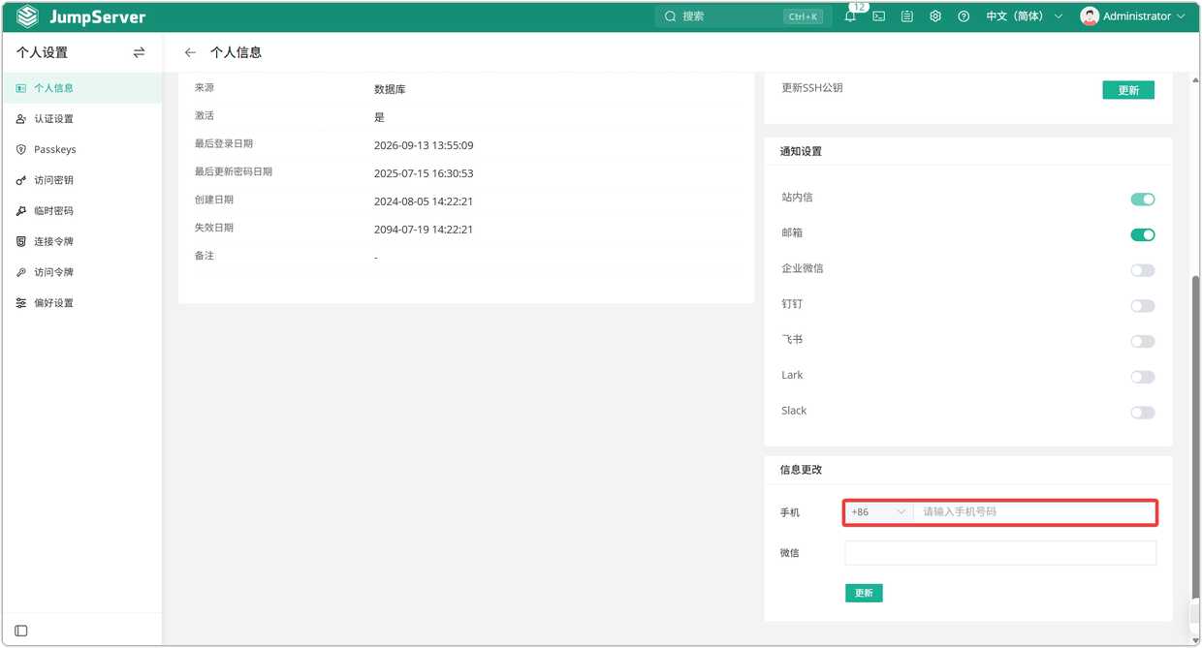1202x648 pixels.
Task: Open Passkeys in the sidebar menu
Action: [81, 149]
